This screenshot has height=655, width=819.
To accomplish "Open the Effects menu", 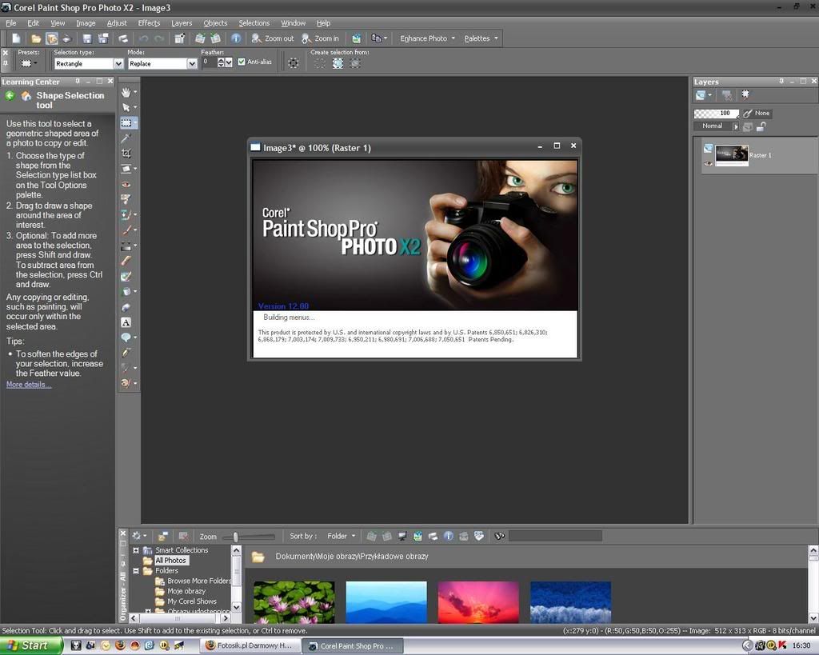I will coord(149,23).
